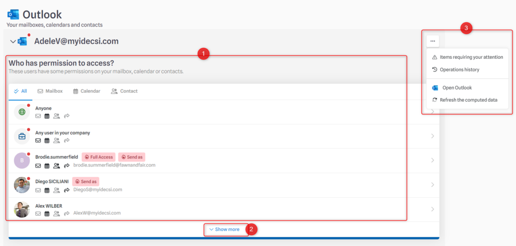Image resolution: width=516 pixels, height=246 pixels.
Task: Click share arrow under Any user in your company
Action: coord(67,140)
